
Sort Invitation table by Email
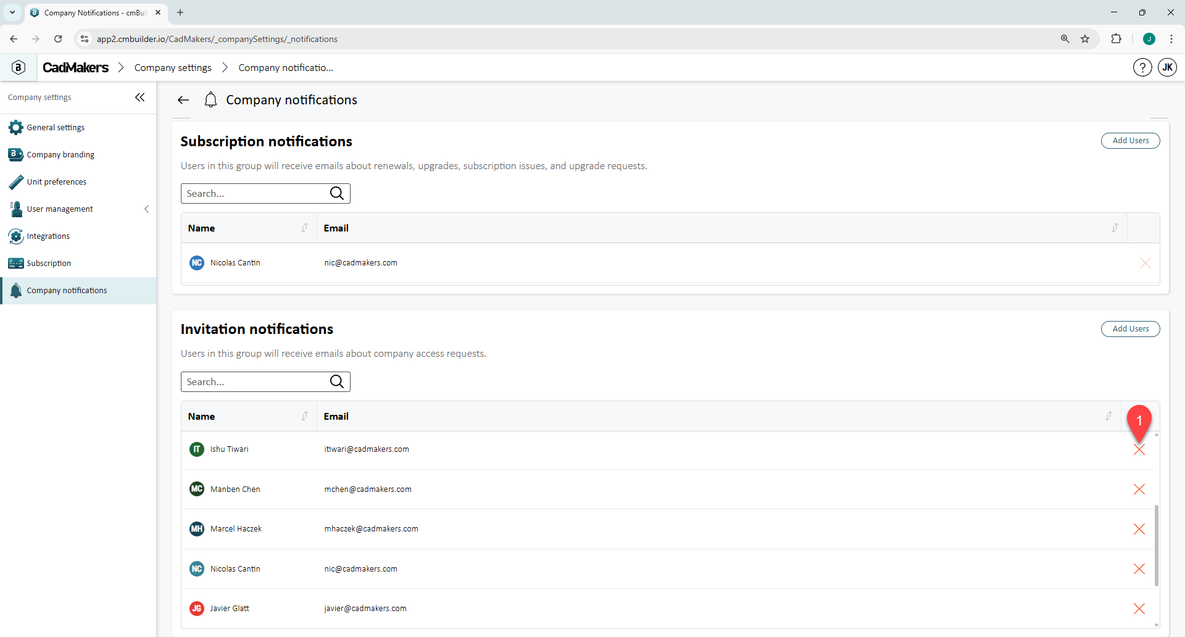(1108, 416)
